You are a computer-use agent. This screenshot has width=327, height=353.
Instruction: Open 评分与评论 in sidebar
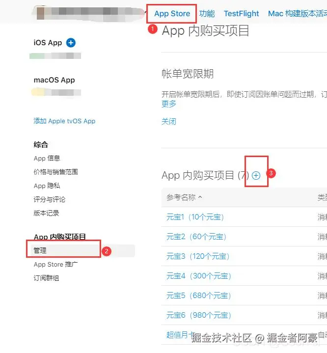tap(49, 199)
